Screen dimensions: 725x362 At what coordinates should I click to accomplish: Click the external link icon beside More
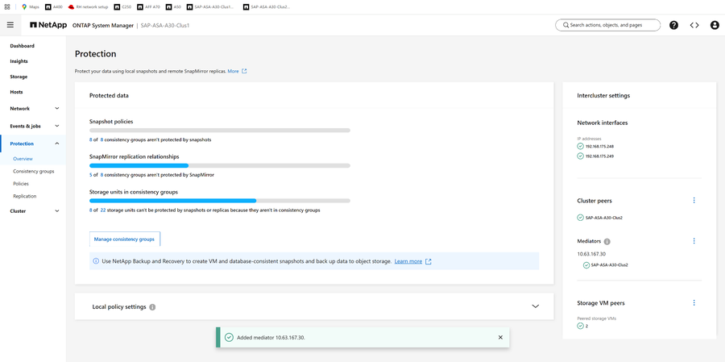coord(244,71)
